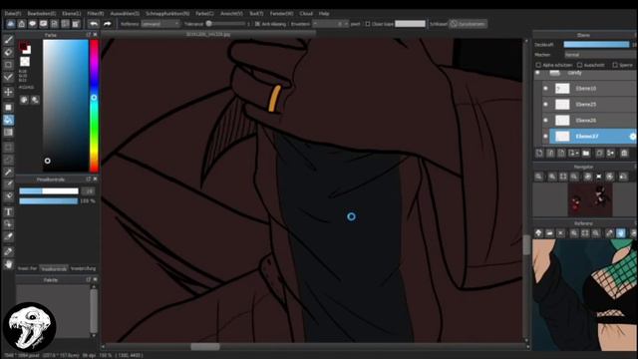
Task: Click the cloud icon in top toolbar
Action: pos(11,24)
